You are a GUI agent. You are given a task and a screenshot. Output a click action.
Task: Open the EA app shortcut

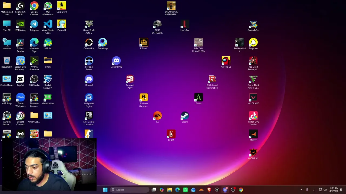coord(157,117)
